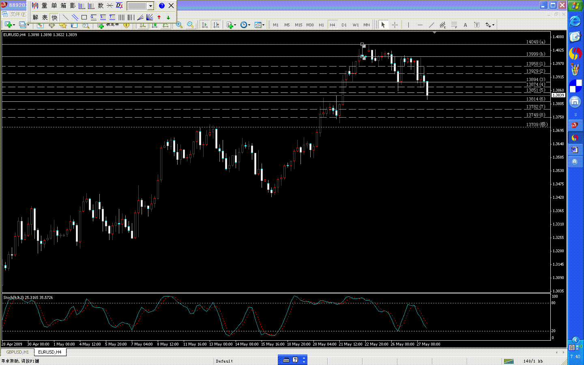Switch to MN timeframe
The width and height of the screenshot is (584, 365).
click(x=367, y=25)
